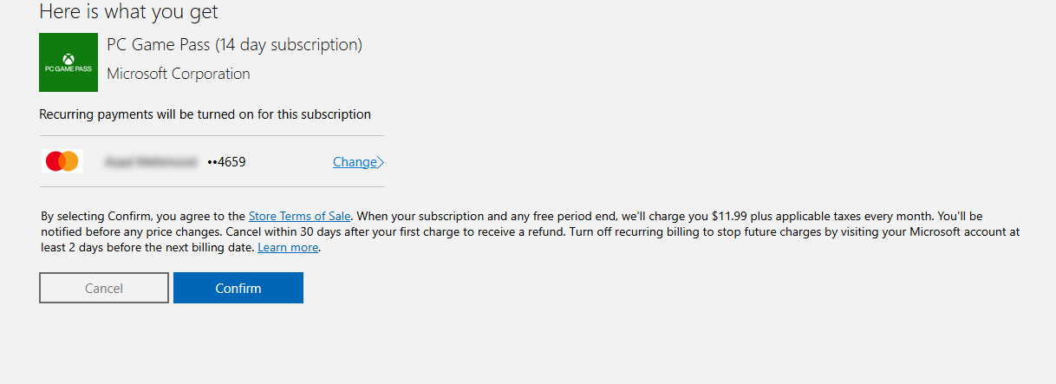This screenshot has width=1056, height=384.
Task: Click the PC Game Pass 14 day subscription title
Action: tap(234, 45)
